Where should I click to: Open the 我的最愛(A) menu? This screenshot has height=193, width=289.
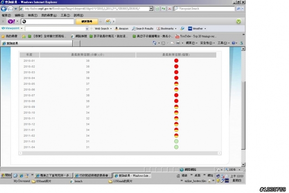click(x=49, y=15)
